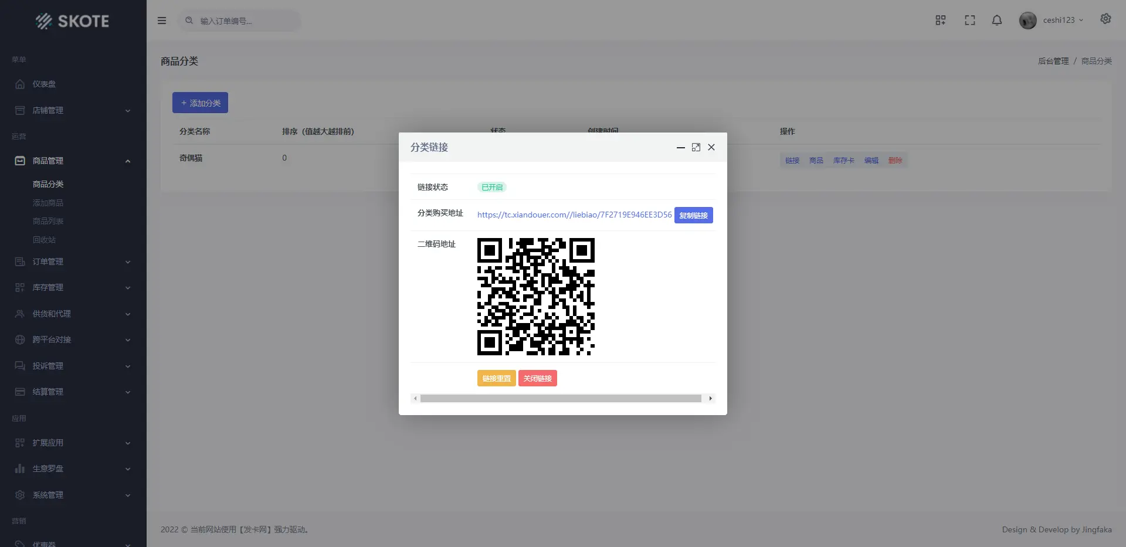Click the 复制链接 button
1126x547 pixels.
(693, 215)
